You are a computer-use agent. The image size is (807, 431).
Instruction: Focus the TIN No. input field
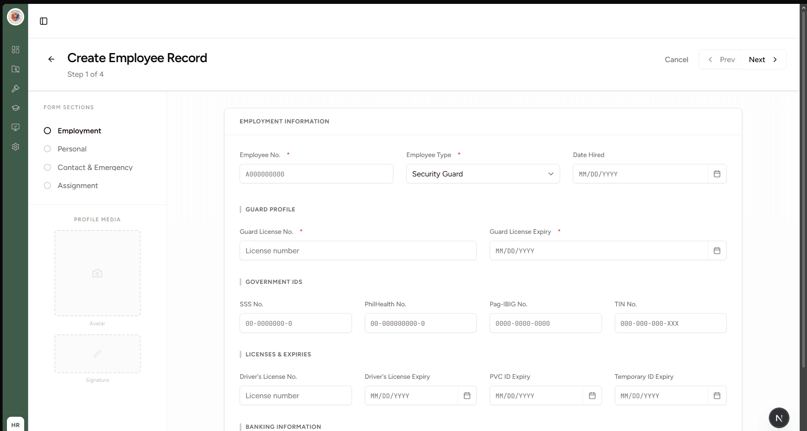point(671,323)
